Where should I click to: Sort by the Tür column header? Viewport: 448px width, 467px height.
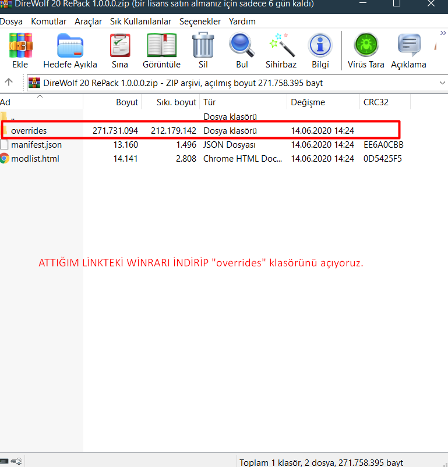click(244, 102)
